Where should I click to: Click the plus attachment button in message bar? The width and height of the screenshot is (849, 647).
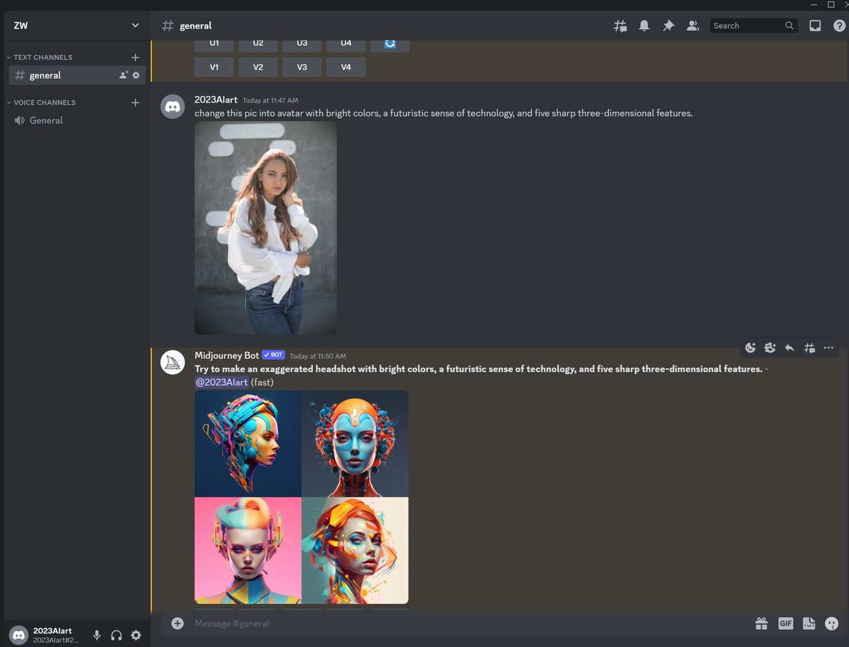[177, 623]
